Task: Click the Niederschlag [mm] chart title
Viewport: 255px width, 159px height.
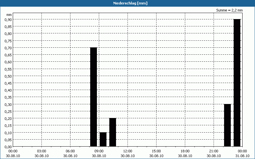Action: [x=130, y=3]
